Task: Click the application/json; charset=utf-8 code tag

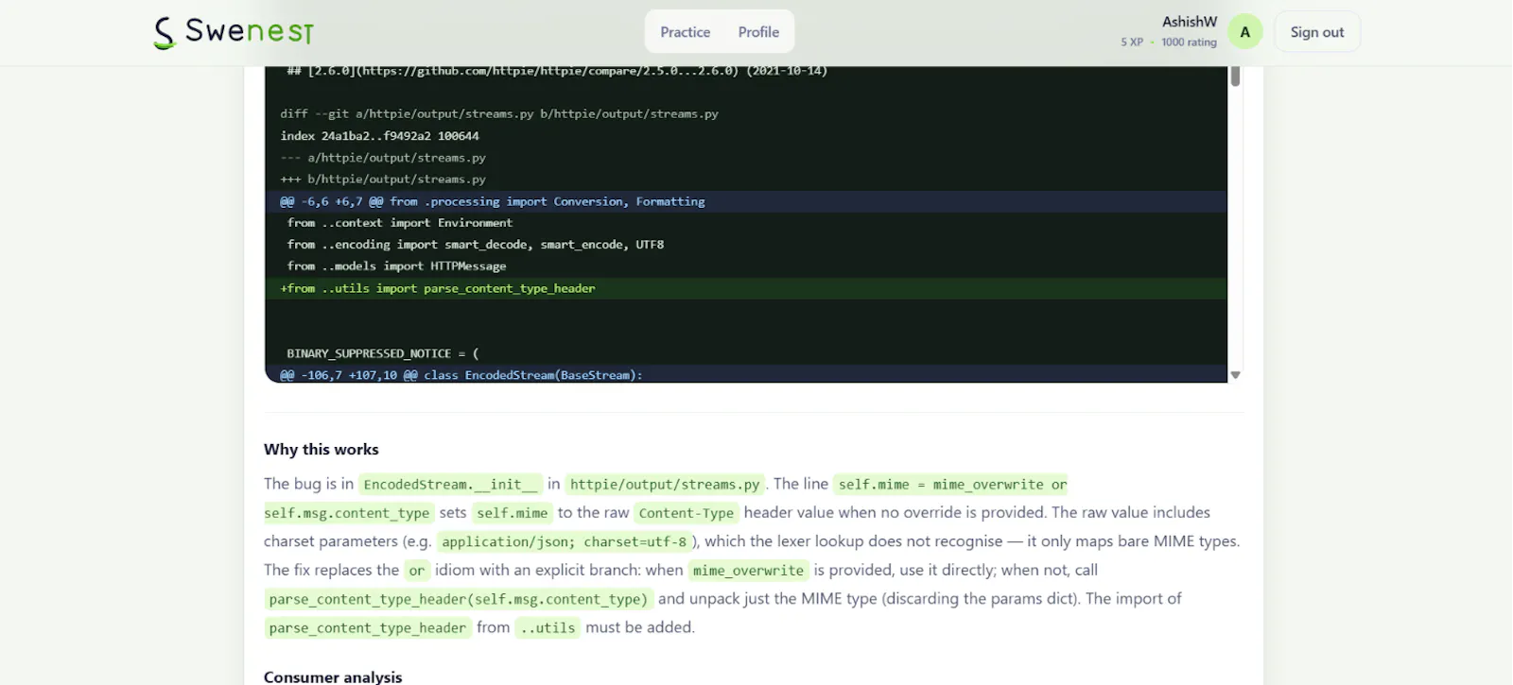Action: tap(565, 541)
